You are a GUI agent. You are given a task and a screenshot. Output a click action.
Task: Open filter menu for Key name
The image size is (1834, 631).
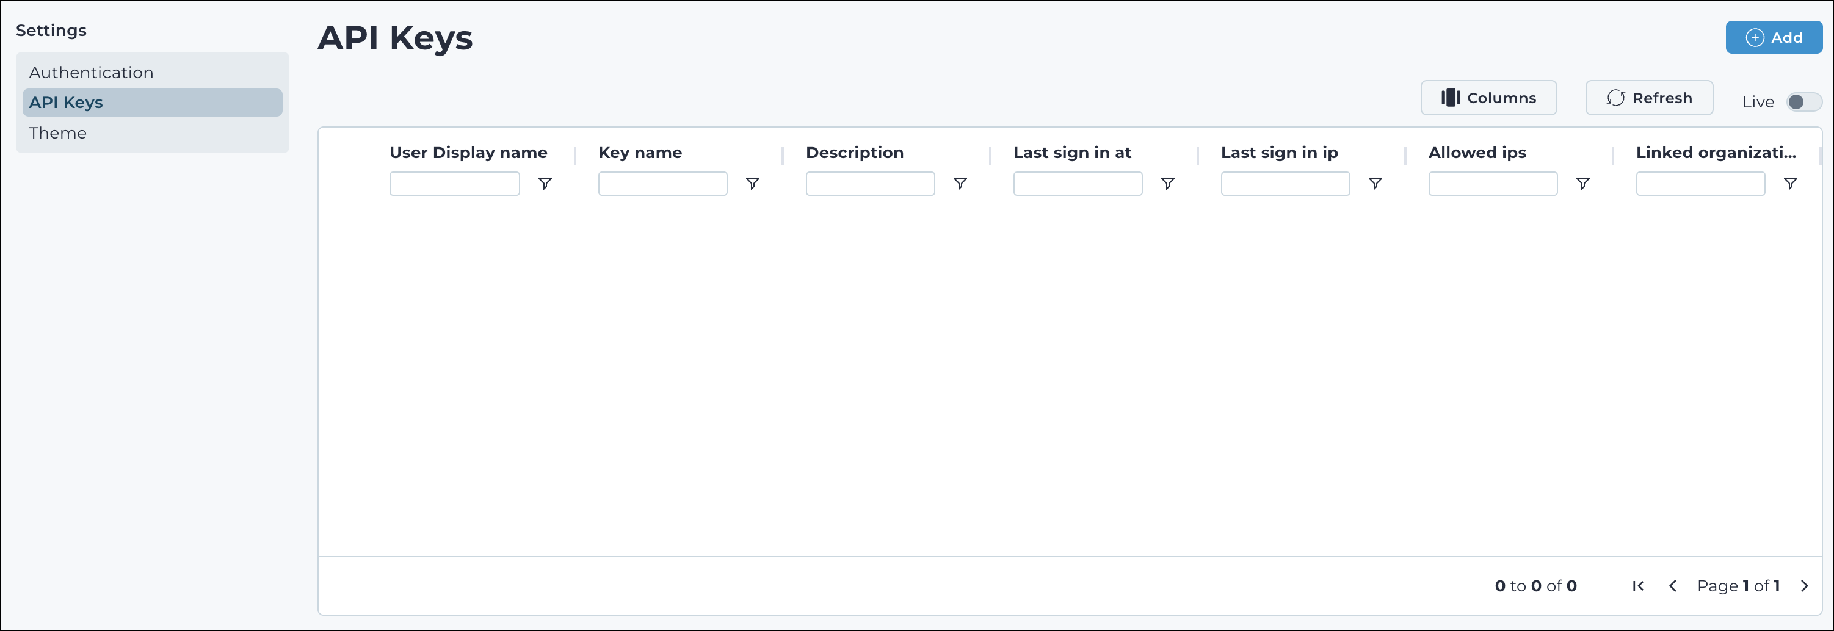click(x=753, y=184)
